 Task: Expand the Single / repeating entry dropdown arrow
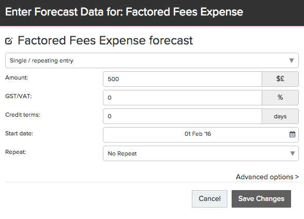[292, 60]
